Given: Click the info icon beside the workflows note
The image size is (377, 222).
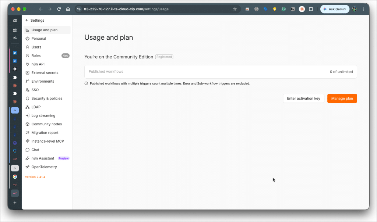Looking at the screenshot, I should pyautogui.click(x=86, y=83).
